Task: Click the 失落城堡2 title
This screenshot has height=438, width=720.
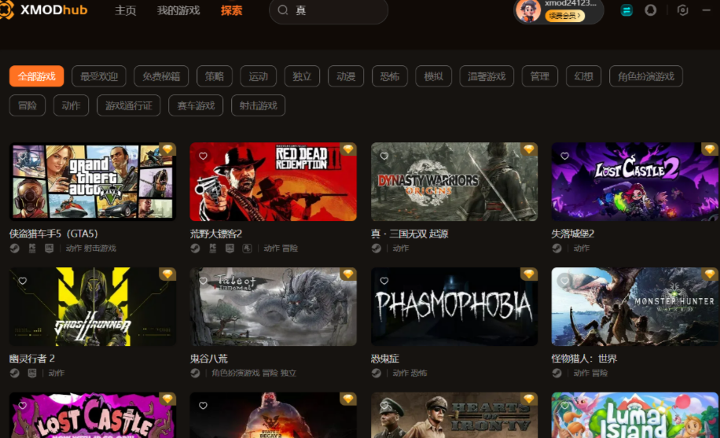Action: [572, 234]
